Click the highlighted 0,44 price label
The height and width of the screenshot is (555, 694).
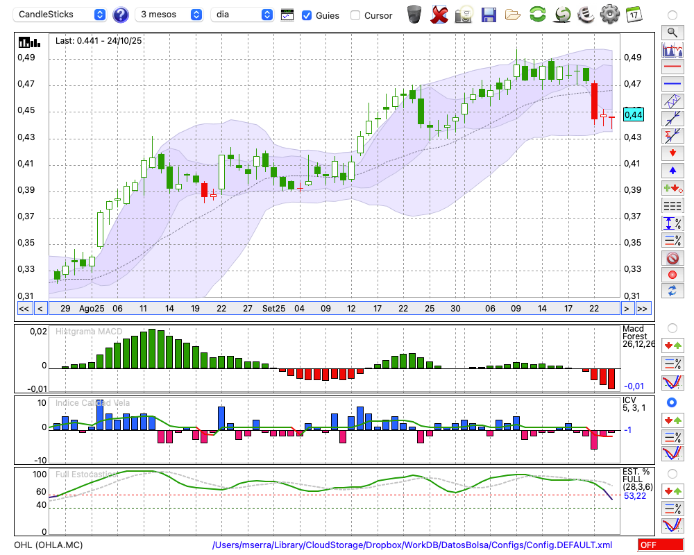[633, 114]
